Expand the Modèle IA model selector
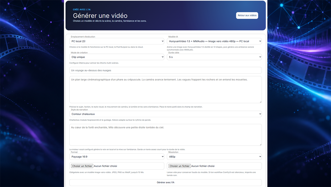Image resolution: width=331 pixels, height=187 pixels. [214, 41]
